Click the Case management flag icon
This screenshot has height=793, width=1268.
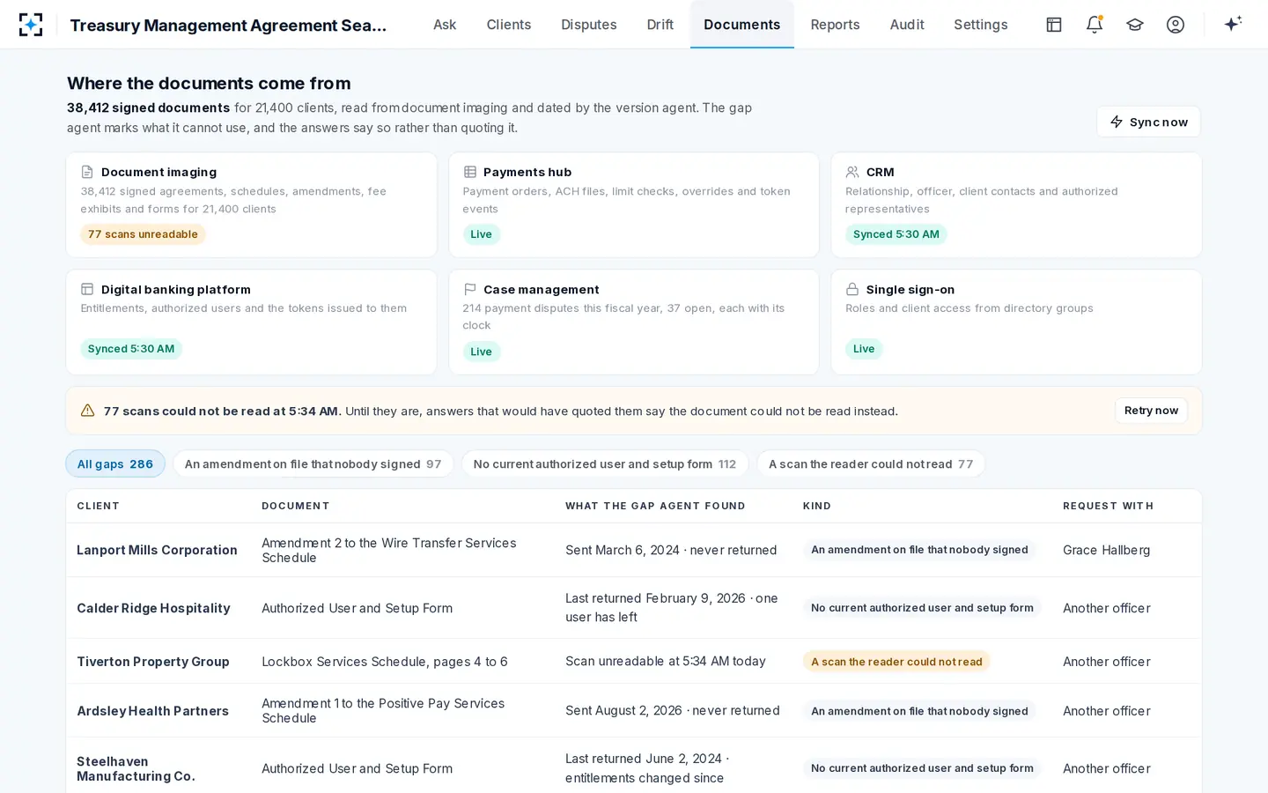(470, 289)
